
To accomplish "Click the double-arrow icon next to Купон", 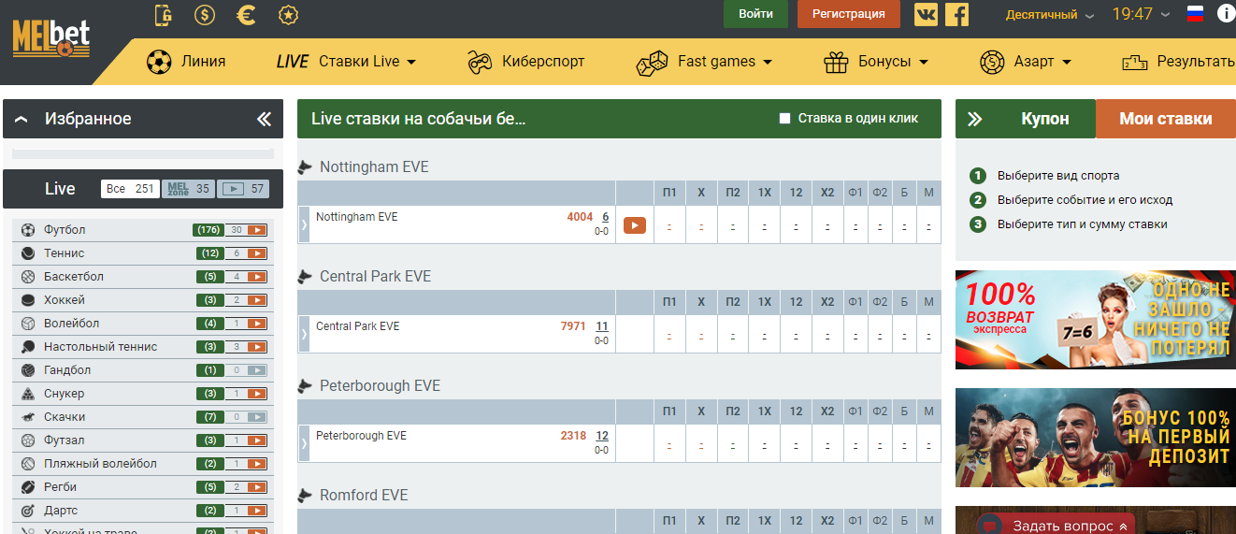I will [x=974, y=119].
